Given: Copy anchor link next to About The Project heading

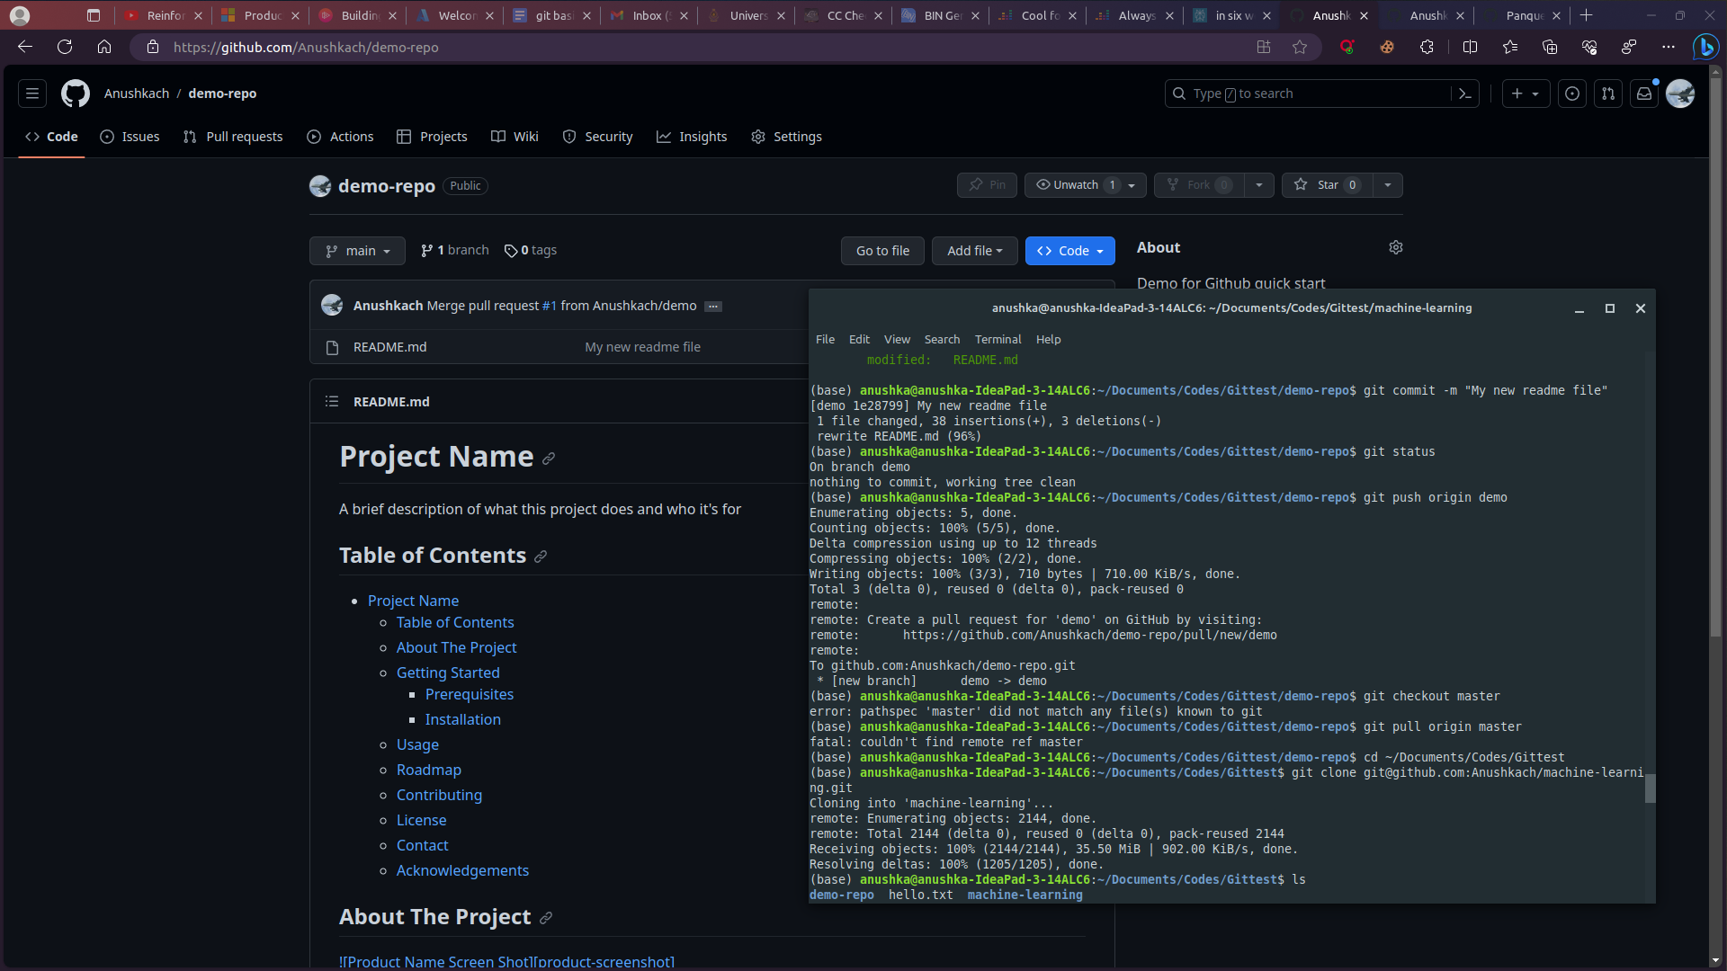Looking at the screenshot, I should 546,918.
